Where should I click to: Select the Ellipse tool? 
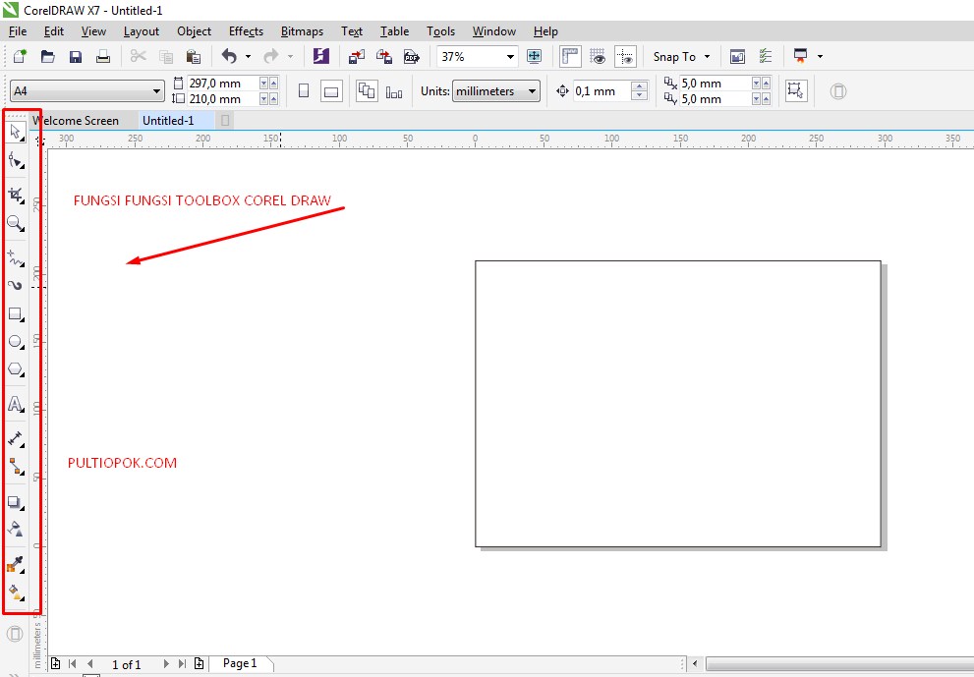[16, 342]
